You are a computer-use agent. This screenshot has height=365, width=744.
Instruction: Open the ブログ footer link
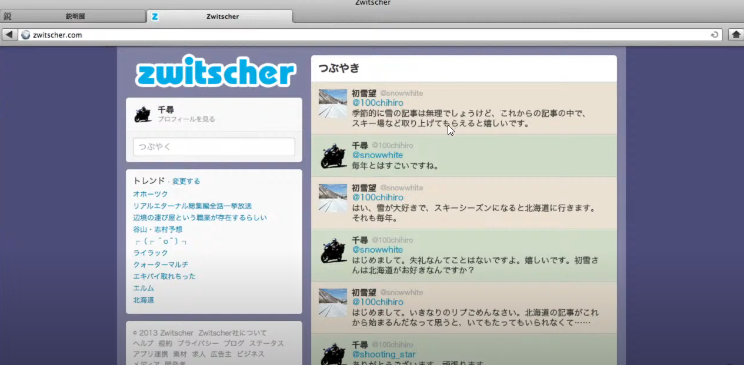[234, 343]
